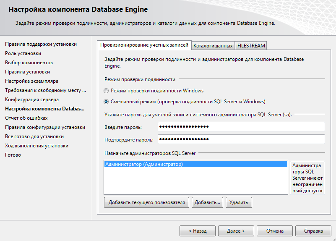Proceed with the Далее > button
Viewport: 336px width, 241px height.
click(236, 231)
